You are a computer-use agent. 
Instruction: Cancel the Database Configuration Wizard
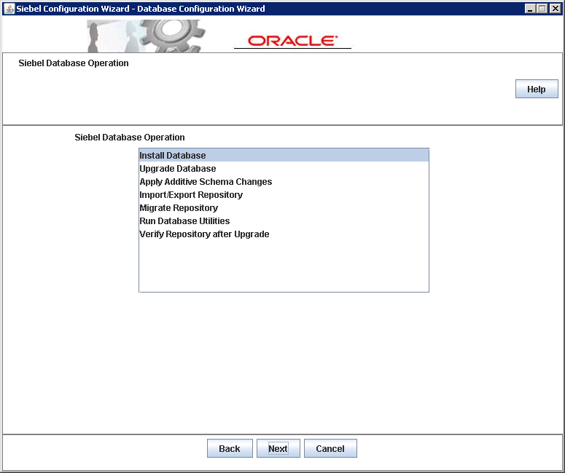pyautogui.click(x=330, y=448)
